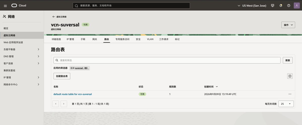Open 概览 in the sidebar
This screenshot has width=302, height=125.
22,28
